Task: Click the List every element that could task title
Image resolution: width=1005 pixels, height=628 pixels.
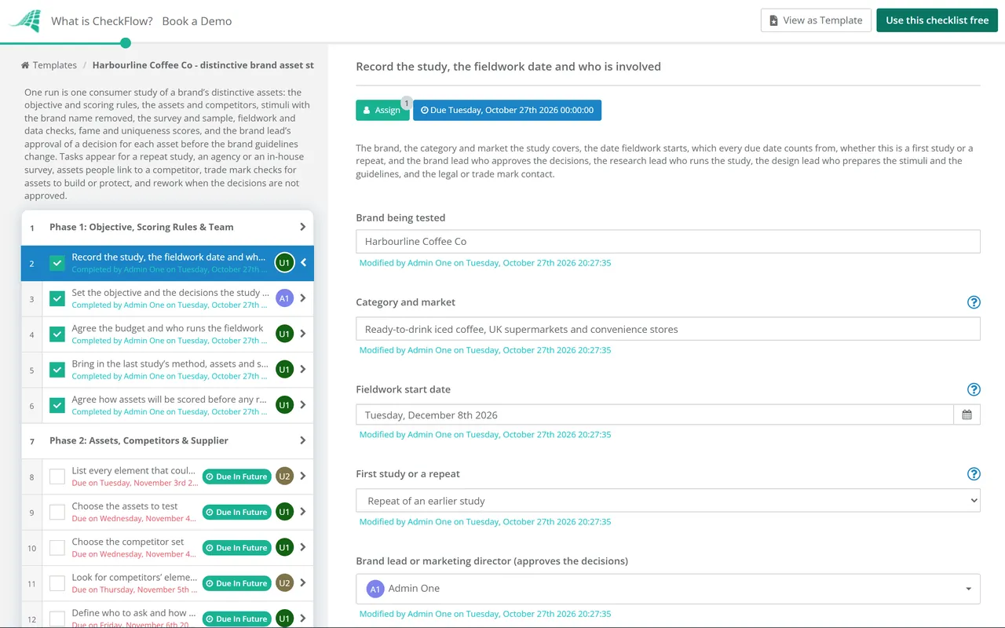Action: [x=134, y=470]
